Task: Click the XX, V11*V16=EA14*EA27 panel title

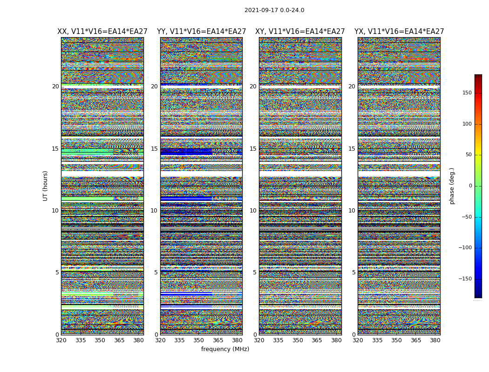Action: (x=102, y=32)
